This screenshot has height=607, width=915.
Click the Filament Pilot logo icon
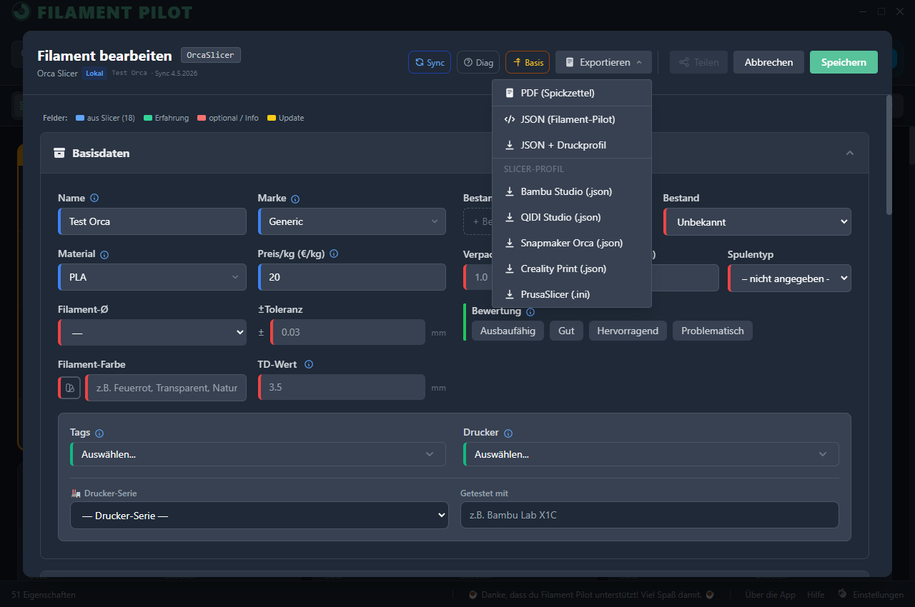(x=22, y=12)
